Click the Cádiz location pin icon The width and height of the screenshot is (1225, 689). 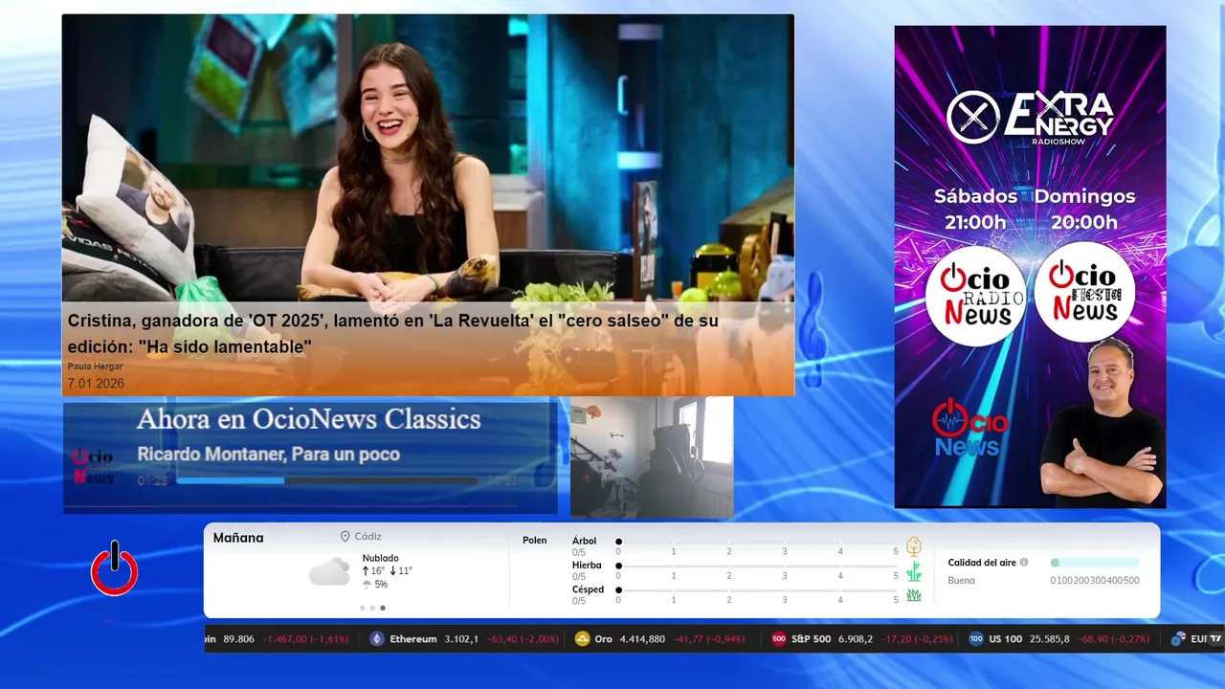pyautogui.click(x=345, y=537)
